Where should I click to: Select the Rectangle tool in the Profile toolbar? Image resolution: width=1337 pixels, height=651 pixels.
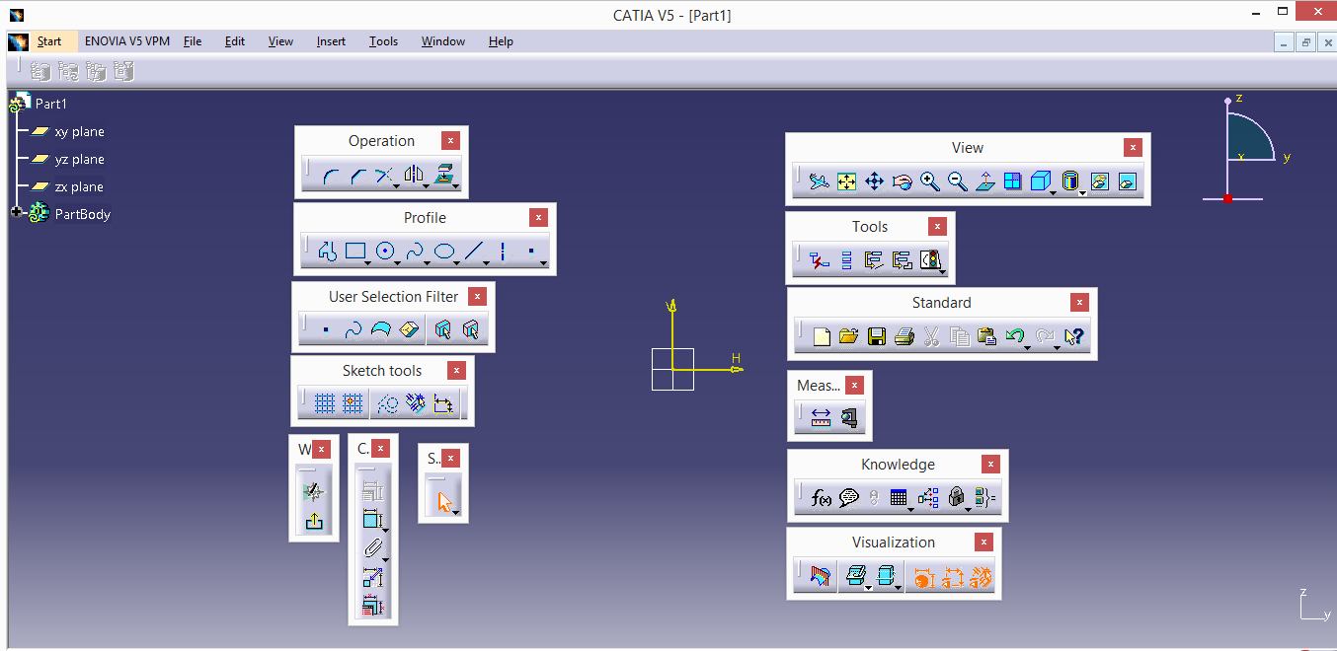(356, 250)
